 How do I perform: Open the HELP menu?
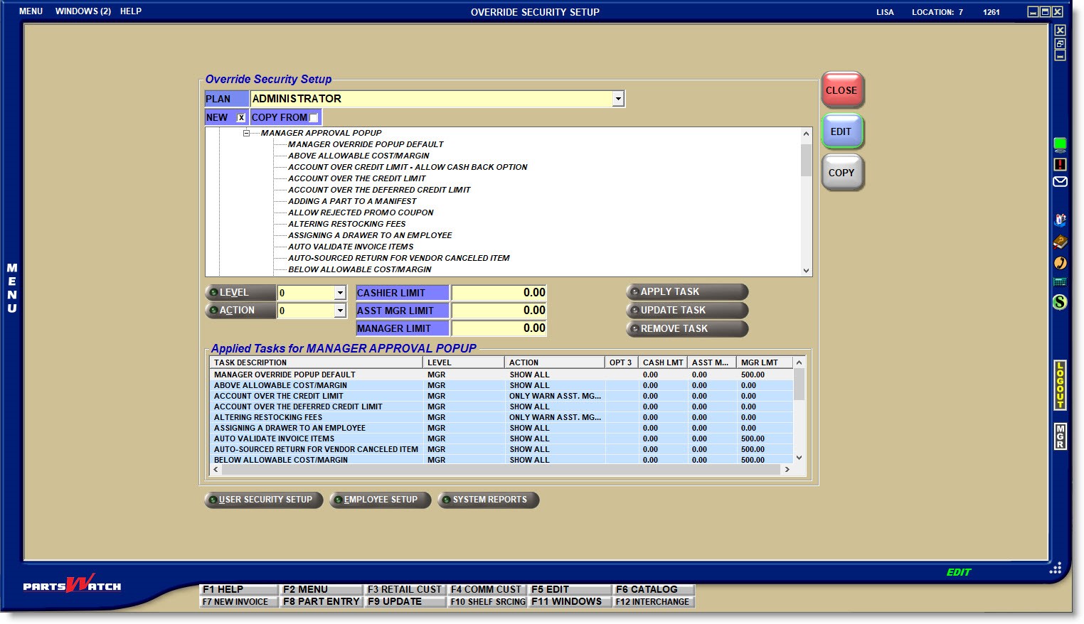131,11
